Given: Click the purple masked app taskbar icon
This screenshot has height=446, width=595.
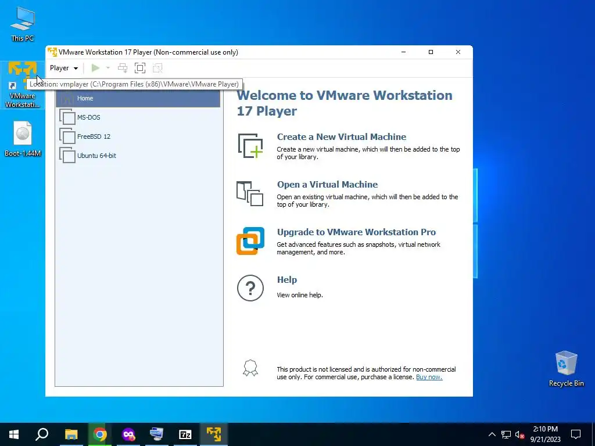Looking at the screenshot, I should (128, 434).
